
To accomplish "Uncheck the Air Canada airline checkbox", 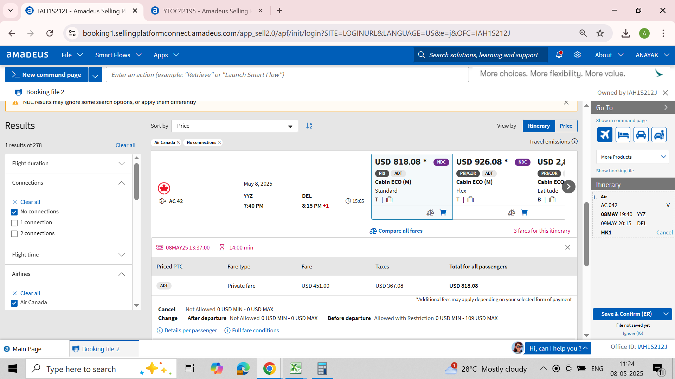I will 14,303.
